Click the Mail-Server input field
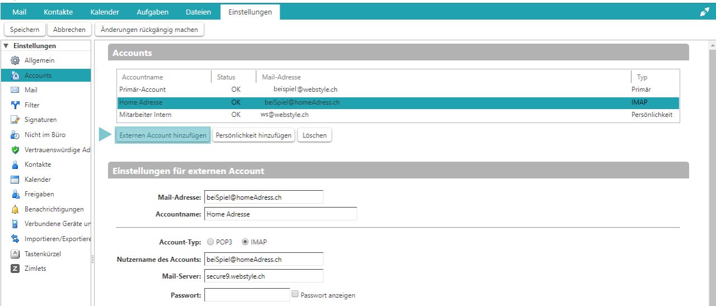Image resolution: width=716 pixels, height=306 pixels. point(263,276)
